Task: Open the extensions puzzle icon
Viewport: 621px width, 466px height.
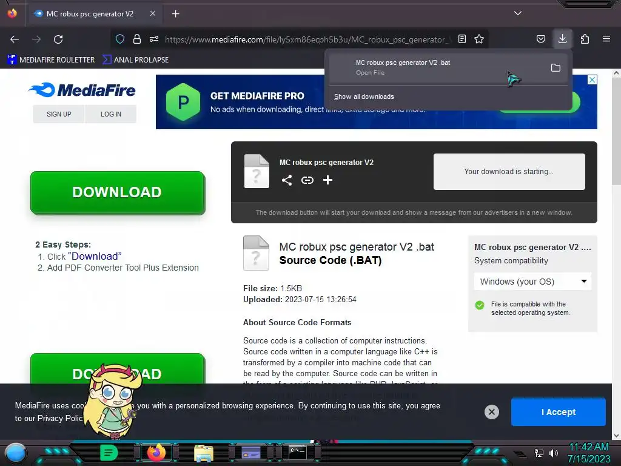Action: (x=585, y=39)
